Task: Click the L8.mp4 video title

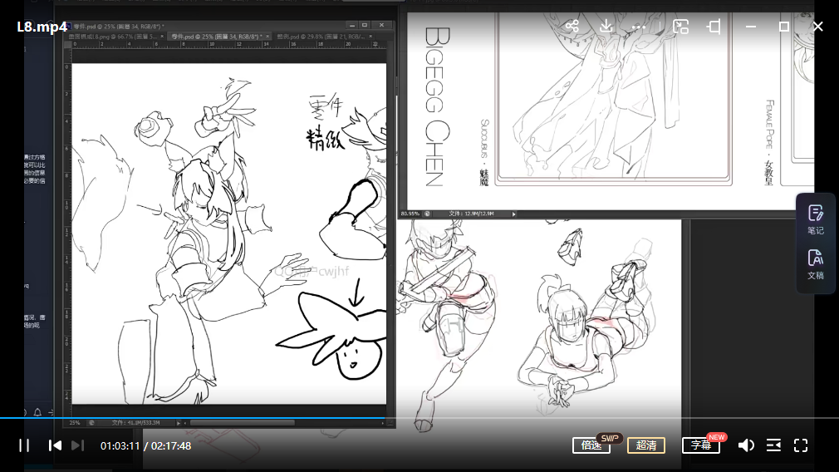Action: (42, 27)
